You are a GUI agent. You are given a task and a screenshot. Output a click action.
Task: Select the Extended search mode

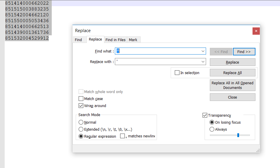coord(81,129)
